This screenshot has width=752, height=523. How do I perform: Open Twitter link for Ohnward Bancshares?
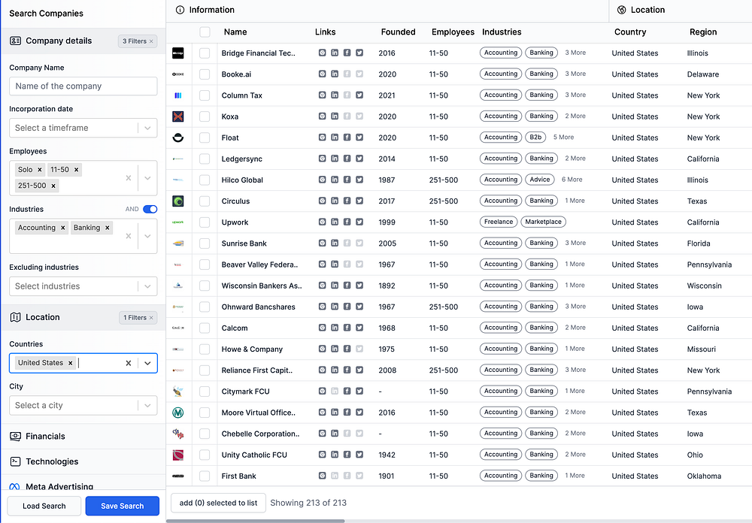pos(359,307)
